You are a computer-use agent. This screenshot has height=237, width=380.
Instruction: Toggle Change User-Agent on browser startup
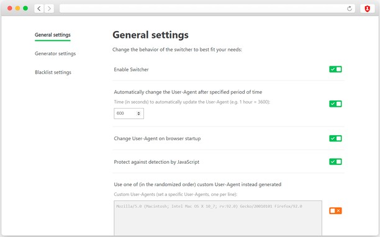(x=335, y=138)
